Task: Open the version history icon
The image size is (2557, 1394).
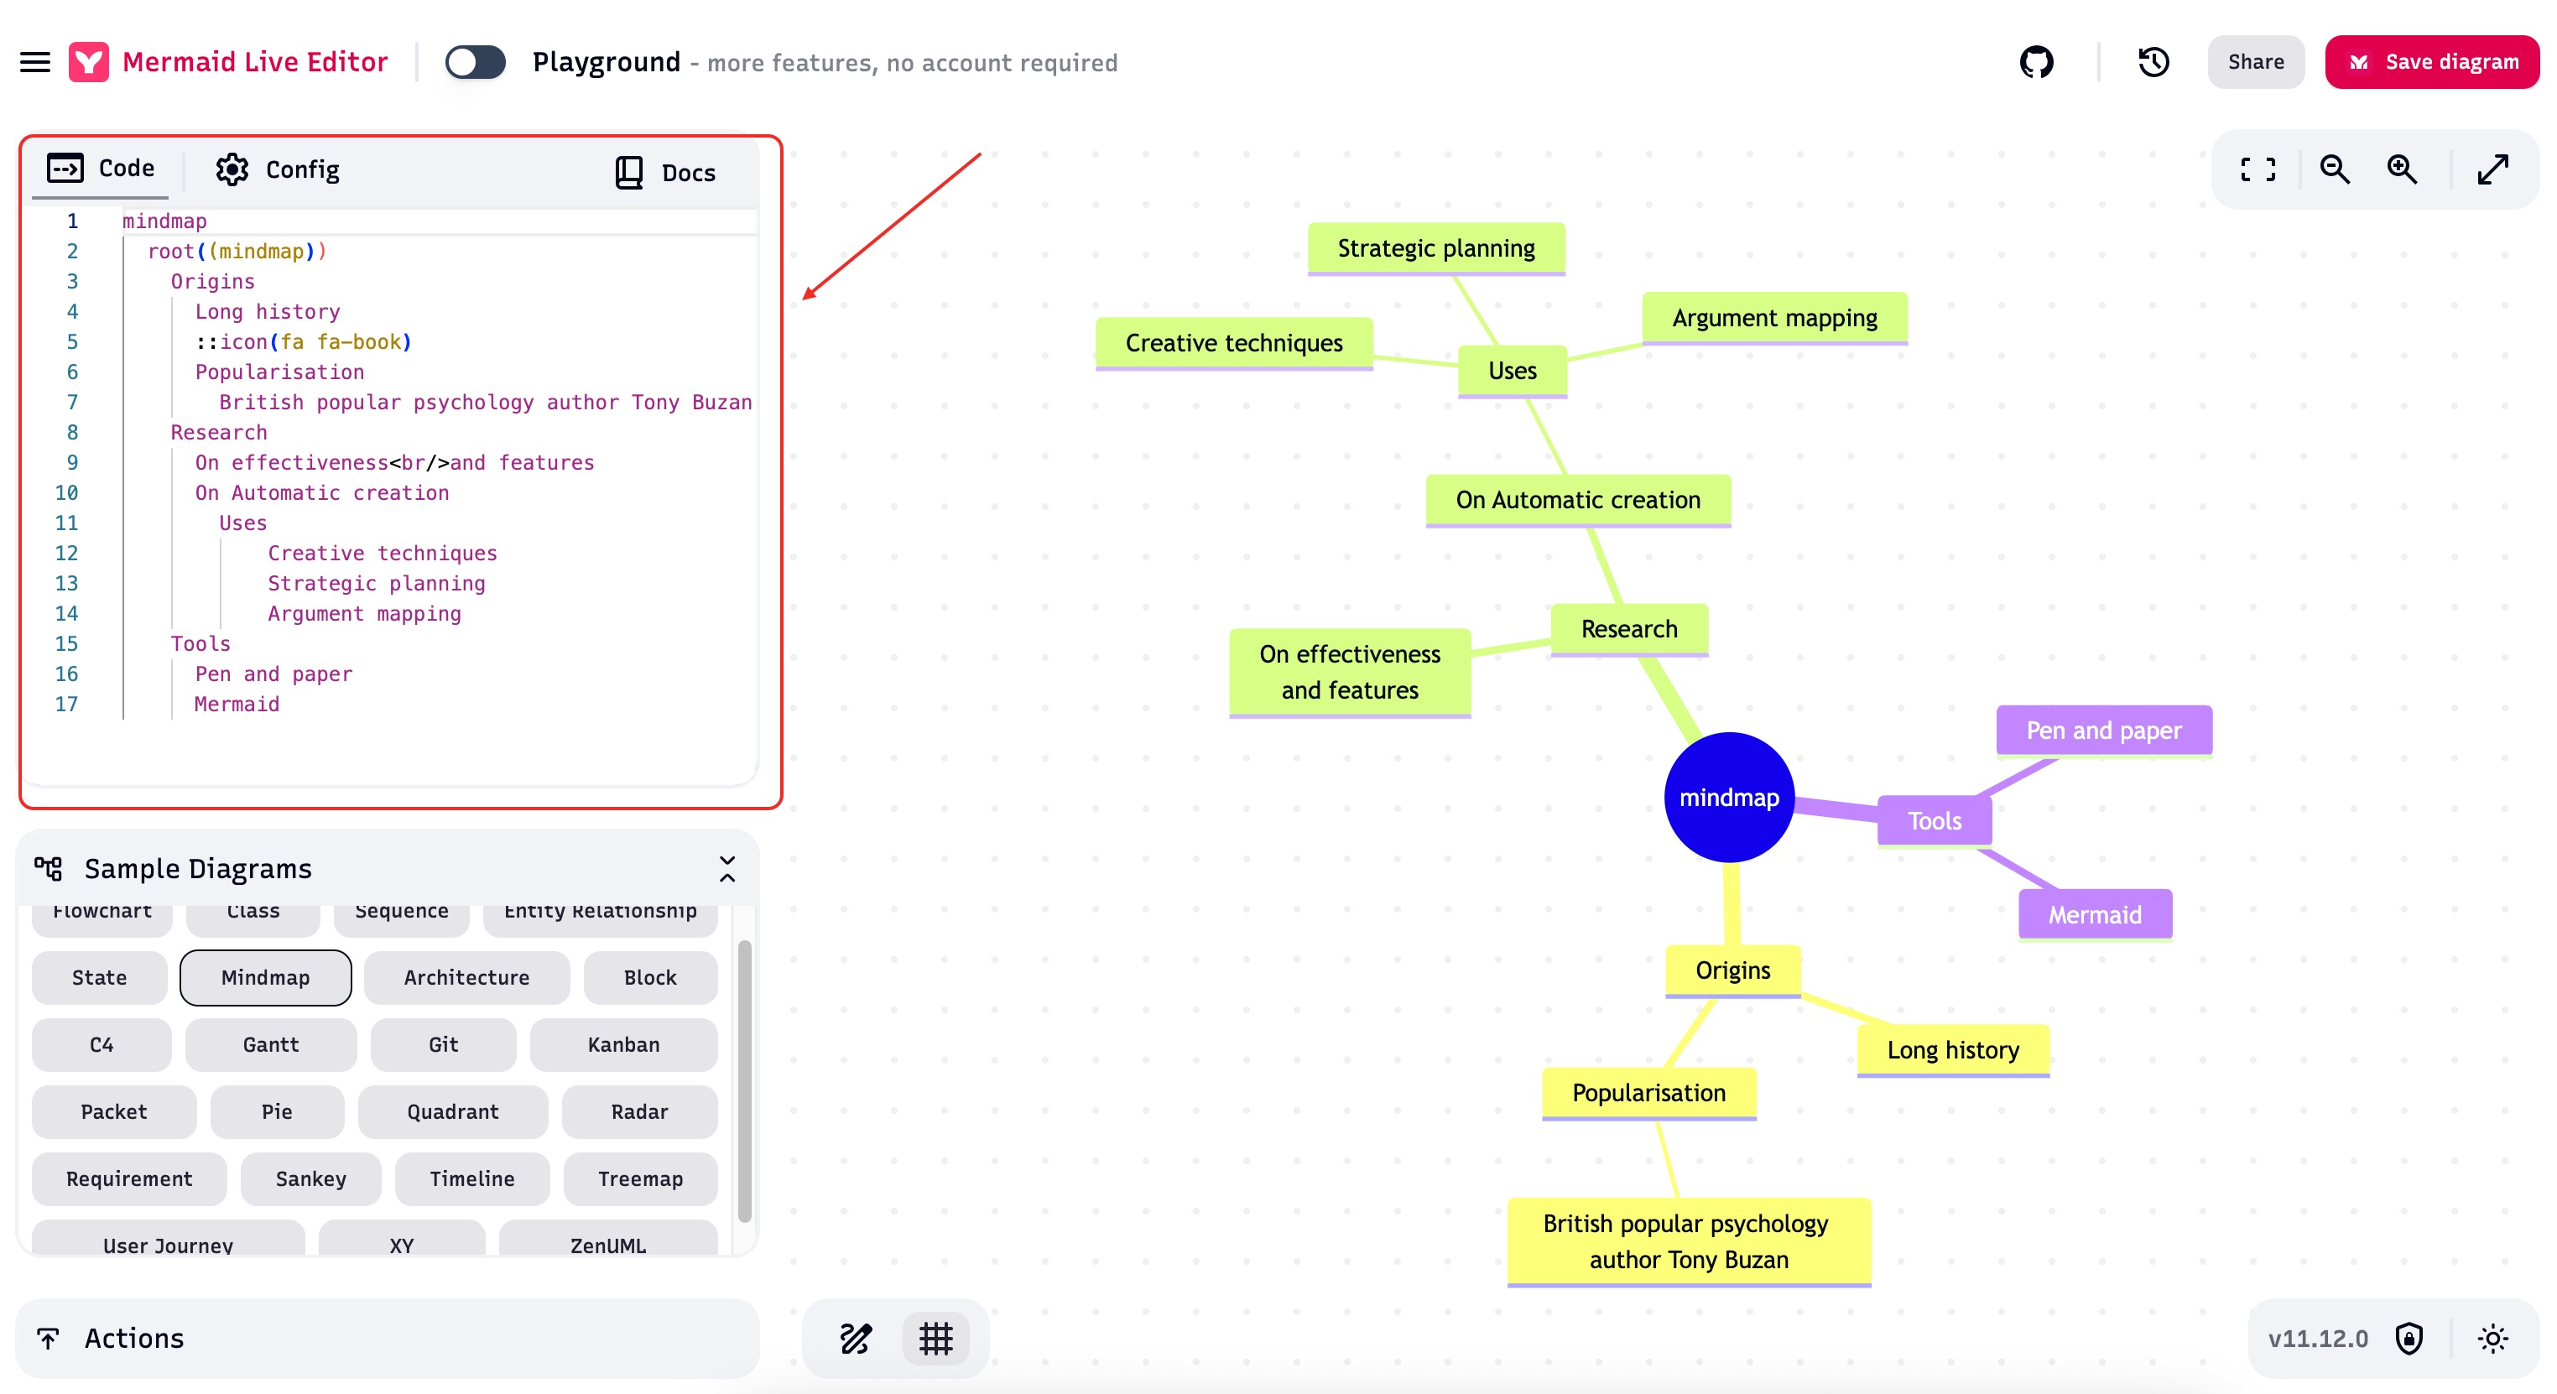Action: tap(2153, 61)
